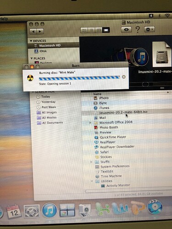Cancel the Mint Mate disc burn
172x229 pixels.
click(x=124, y=77)
